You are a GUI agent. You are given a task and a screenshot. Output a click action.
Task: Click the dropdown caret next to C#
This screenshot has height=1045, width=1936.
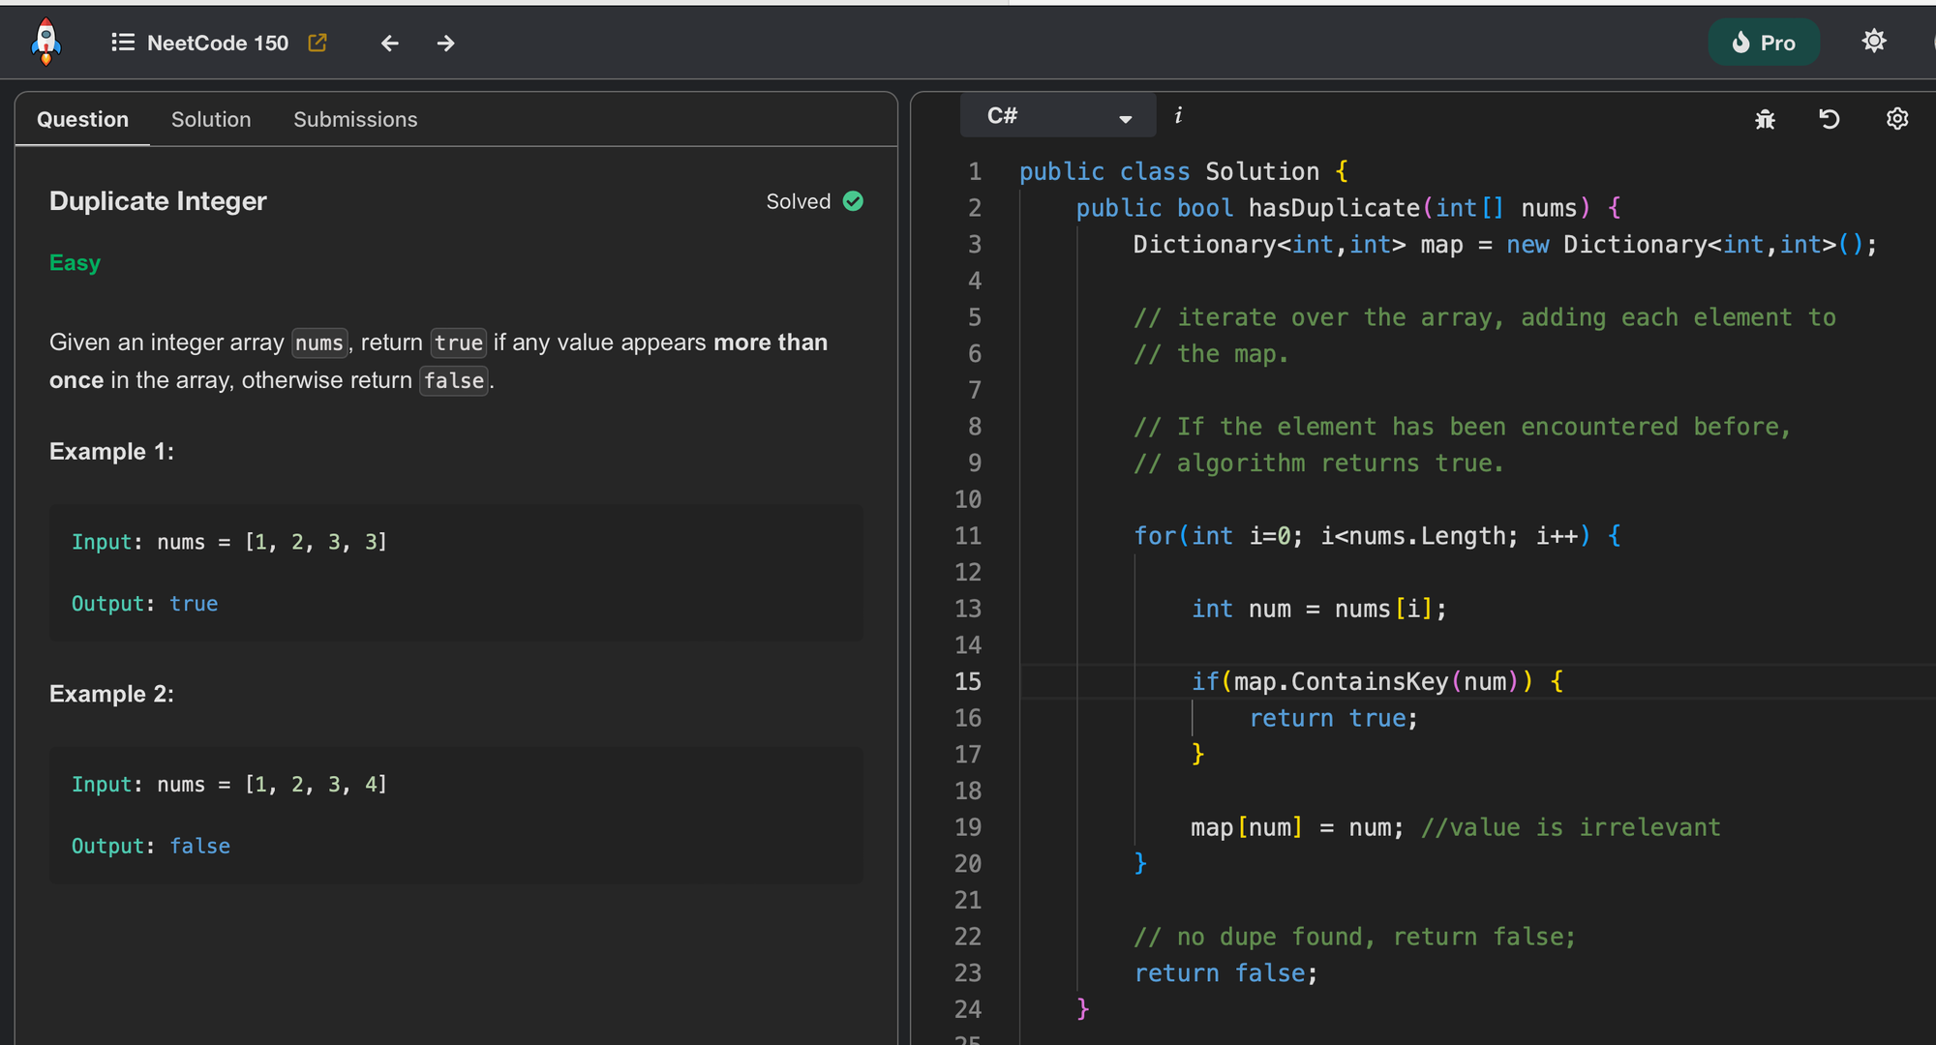[x=1125, y=119]
